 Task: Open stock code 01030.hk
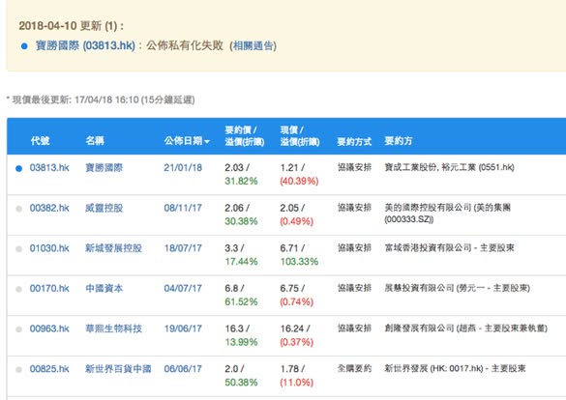49,248
